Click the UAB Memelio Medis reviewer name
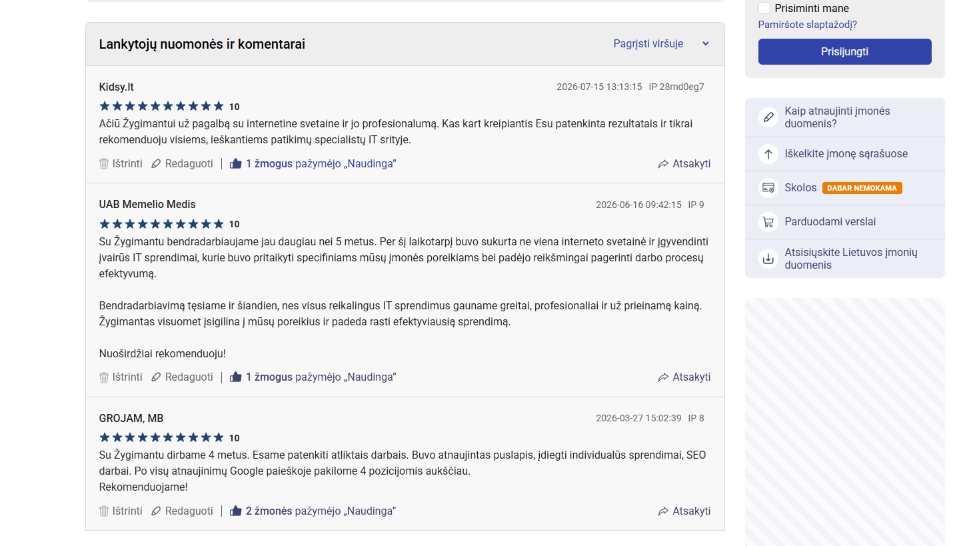Viewport: 959px width, 546px height. coord(147,204)
